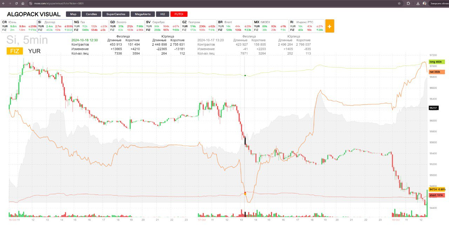Select the BR Brent ticker card

[x=234, y=26]
